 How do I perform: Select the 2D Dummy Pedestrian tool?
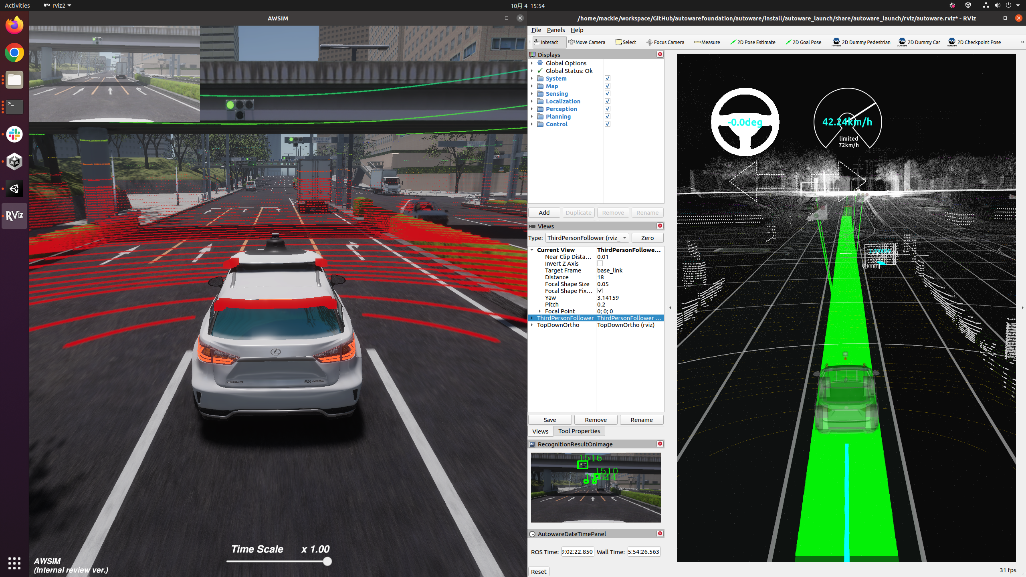pyautogui.click(x=861, y=42)
